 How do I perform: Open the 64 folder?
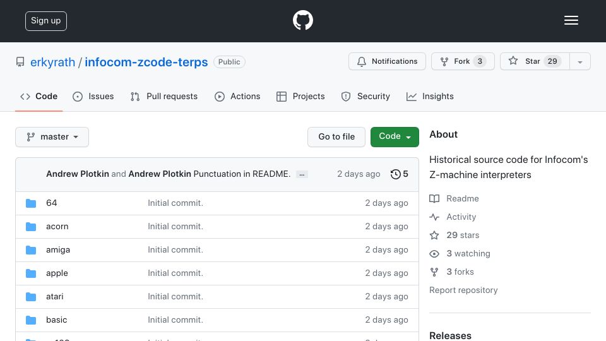pos(51,203)
